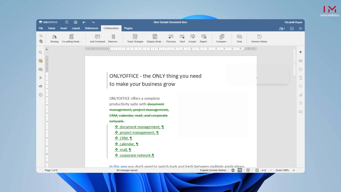
Task: Toggle Track Changes
Action: click(135, 38)
